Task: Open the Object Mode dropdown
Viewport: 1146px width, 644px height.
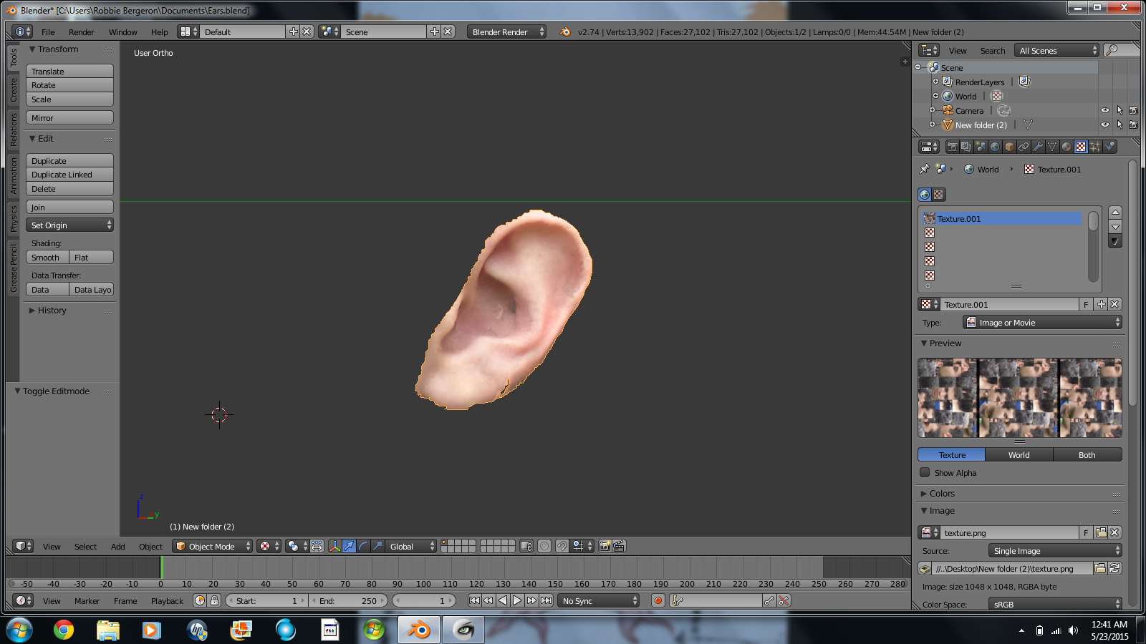Action: (x=212, y=546)
